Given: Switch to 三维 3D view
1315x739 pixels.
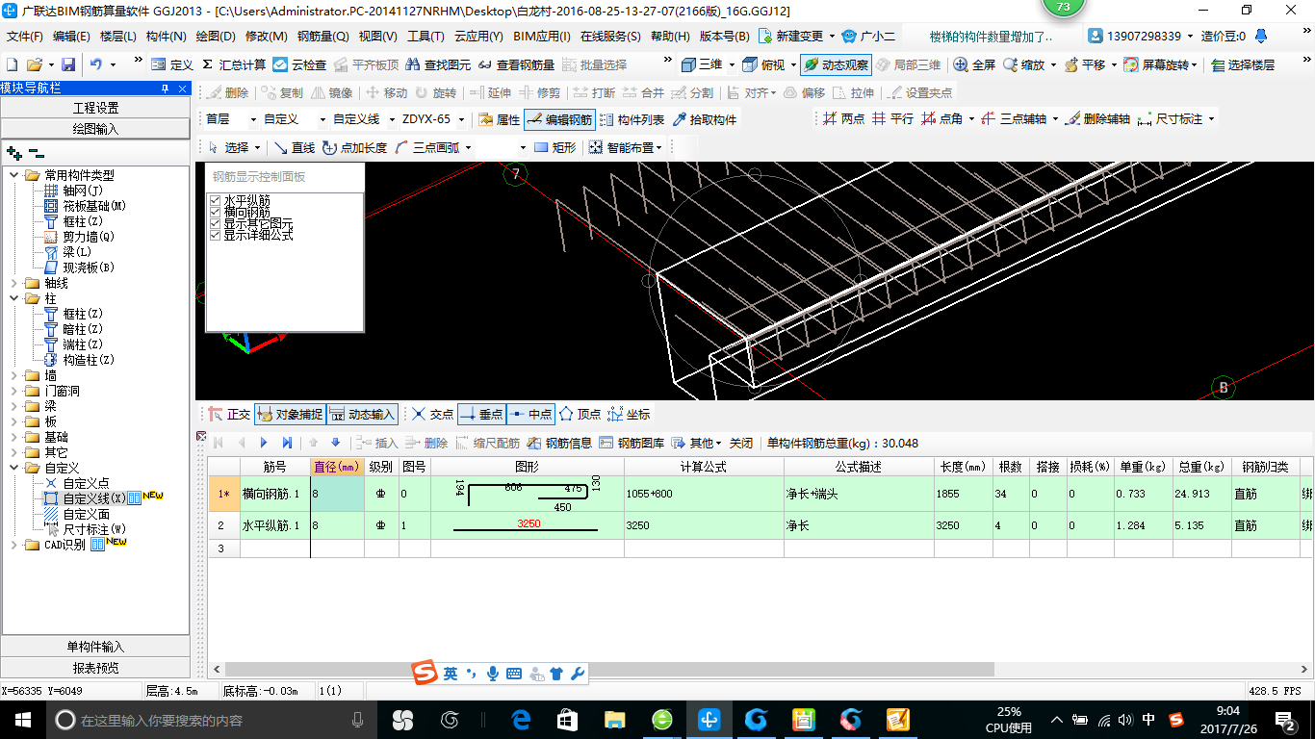Looking at the screenshot, I should click(702, 64).
